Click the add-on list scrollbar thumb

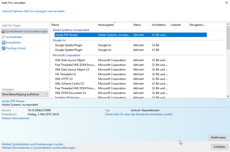(228, 38)
